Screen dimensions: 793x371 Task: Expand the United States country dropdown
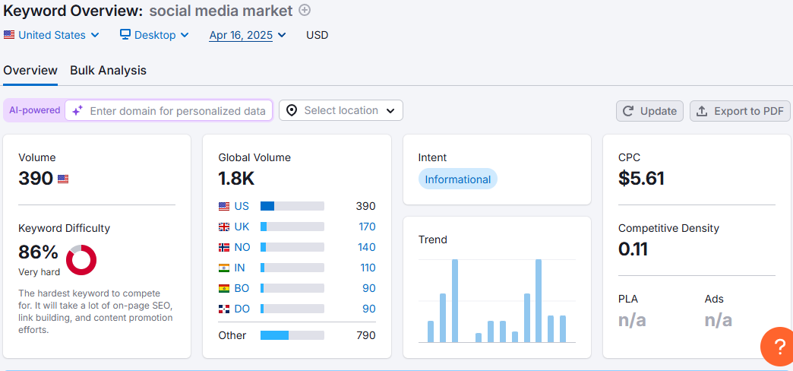[51, 35]
